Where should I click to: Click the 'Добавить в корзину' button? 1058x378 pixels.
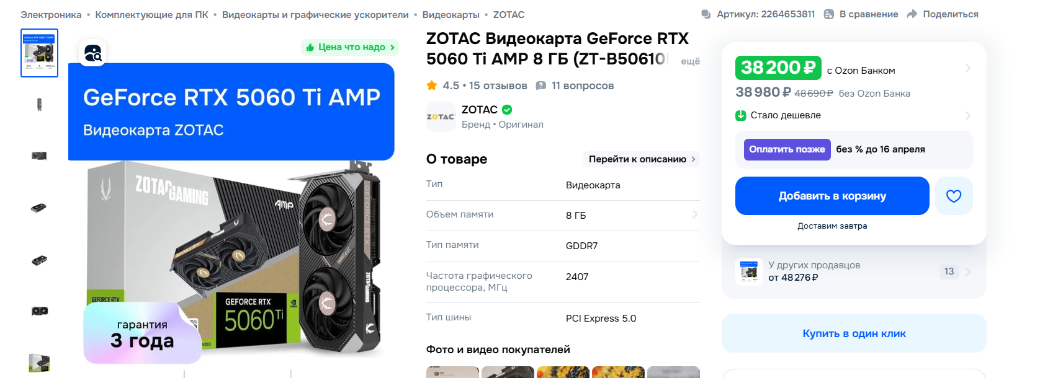coord(832,196)
